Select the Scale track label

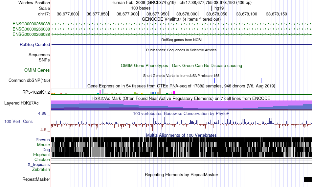tap(44, 8)
